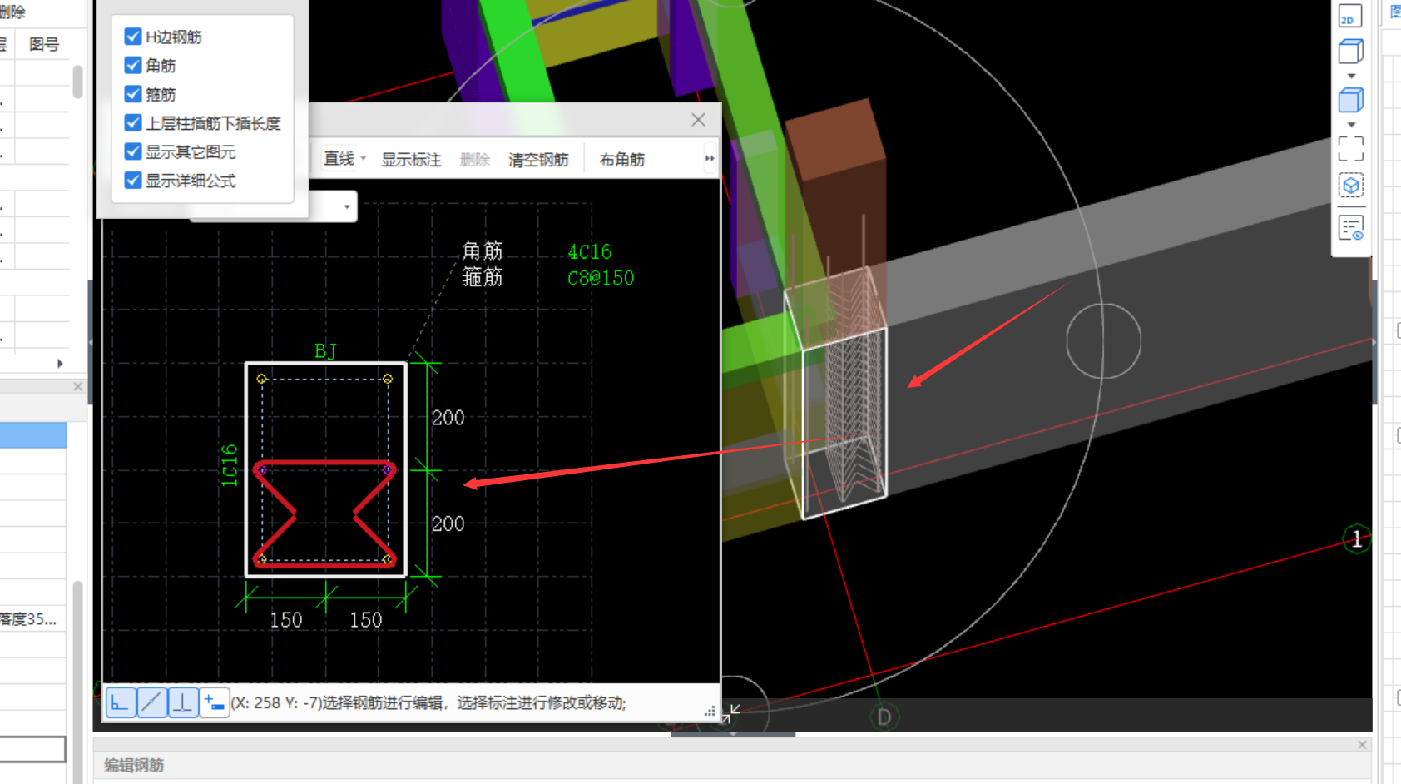Switch to 2D view icon
1401x784 pixels.
point(1350,16)
